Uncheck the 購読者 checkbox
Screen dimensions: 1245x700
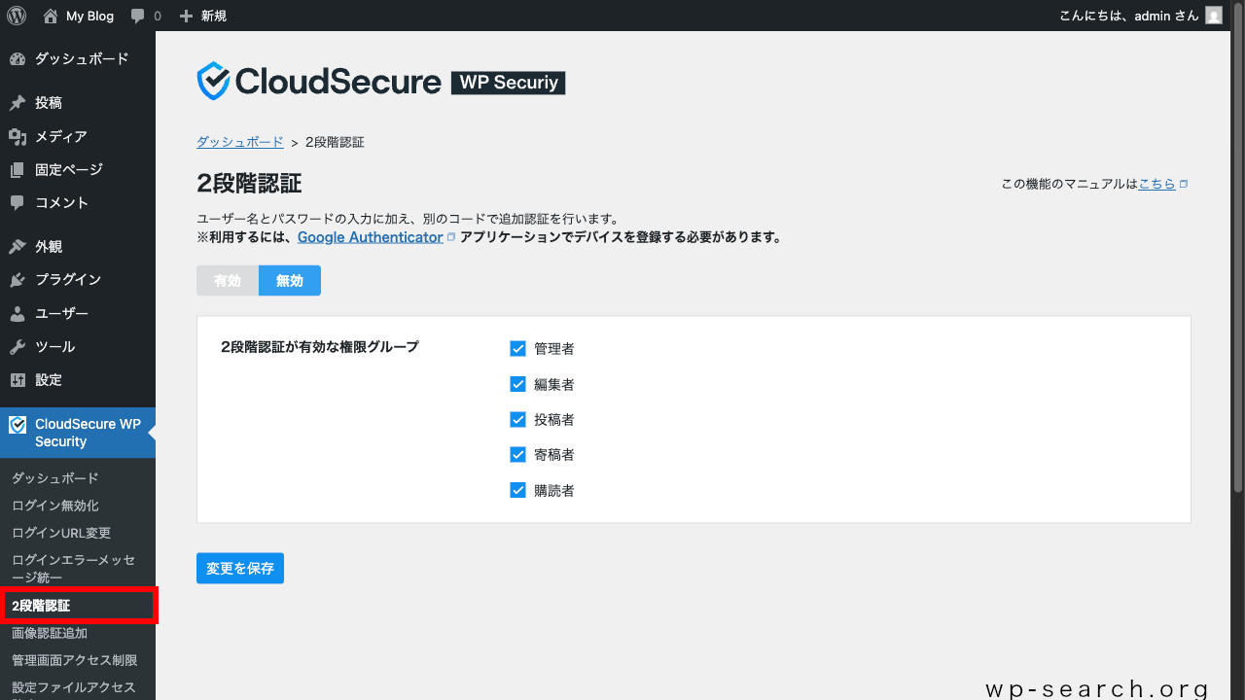point(517,490)
